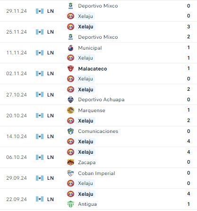Click the Guatemala flag on 29.11.24 row
This screenshot has height=211, width=197.
click(x=40, y=11)
